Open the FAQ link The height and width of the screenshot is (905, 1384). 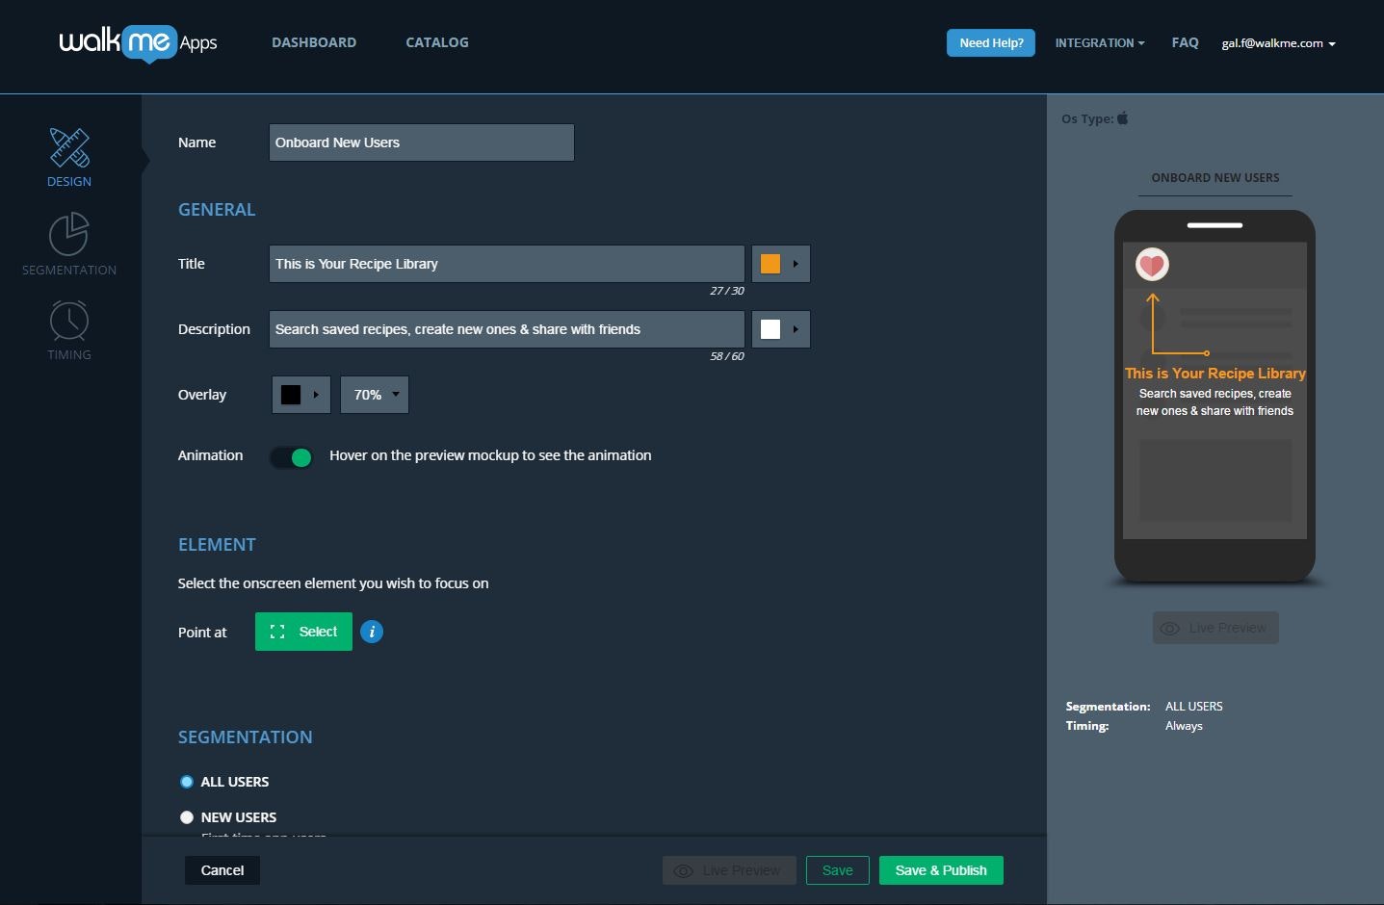pos(1185,42)
